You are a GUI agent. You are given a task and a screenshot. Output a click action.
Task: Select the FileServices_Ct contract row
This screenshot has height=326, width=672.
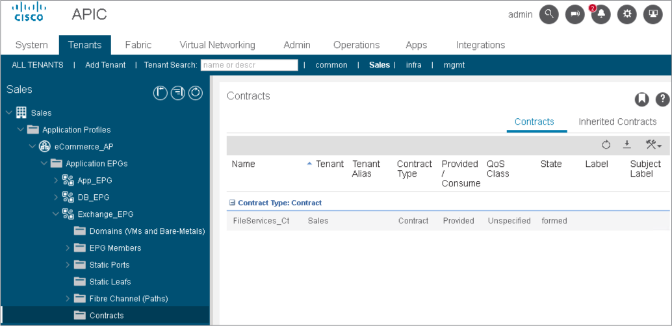(x=261, y=221)
